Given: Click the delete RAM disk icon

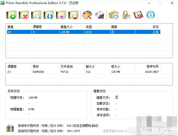Looking at the screenshot, I should point(24,15).
